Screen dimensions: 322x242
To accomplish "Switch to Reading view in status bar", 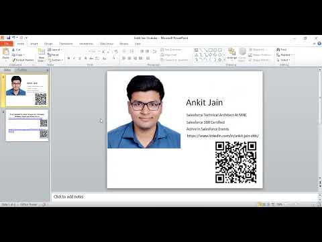I will pyautogui.click(x=269, y=204).
